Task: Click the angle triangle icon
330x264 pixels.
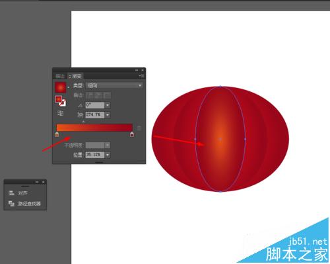Action: tap(81, 105)
